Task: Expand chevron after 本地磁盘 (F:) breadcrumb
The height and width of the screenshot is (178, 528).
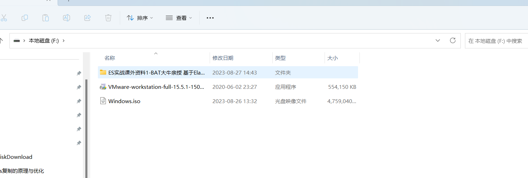Action: [63, 41]
